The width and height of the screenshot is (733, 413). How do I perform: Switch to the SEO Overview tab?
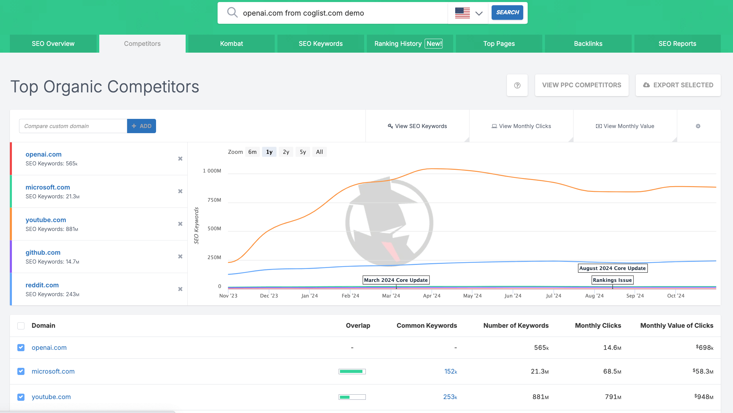(53, 43)
